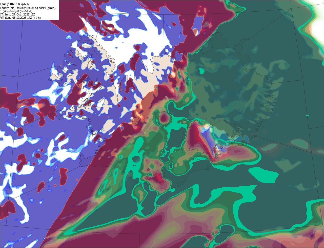Select the 'IT: Sun.. 05. Okt.. 2025 15Z' line
Screen dimensions: 324x248
[x=17, y=14]
